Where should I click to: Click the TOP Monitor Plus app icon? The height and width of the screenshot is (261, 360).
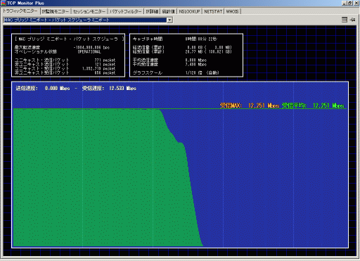pyautogui.click(x=4, y=3)
